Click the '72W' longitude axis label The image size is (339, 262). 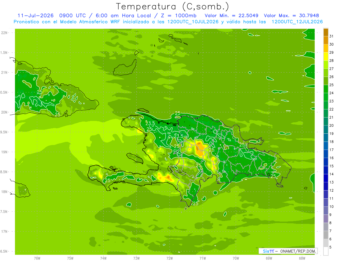pyautogui.click(x=169, y=258)
